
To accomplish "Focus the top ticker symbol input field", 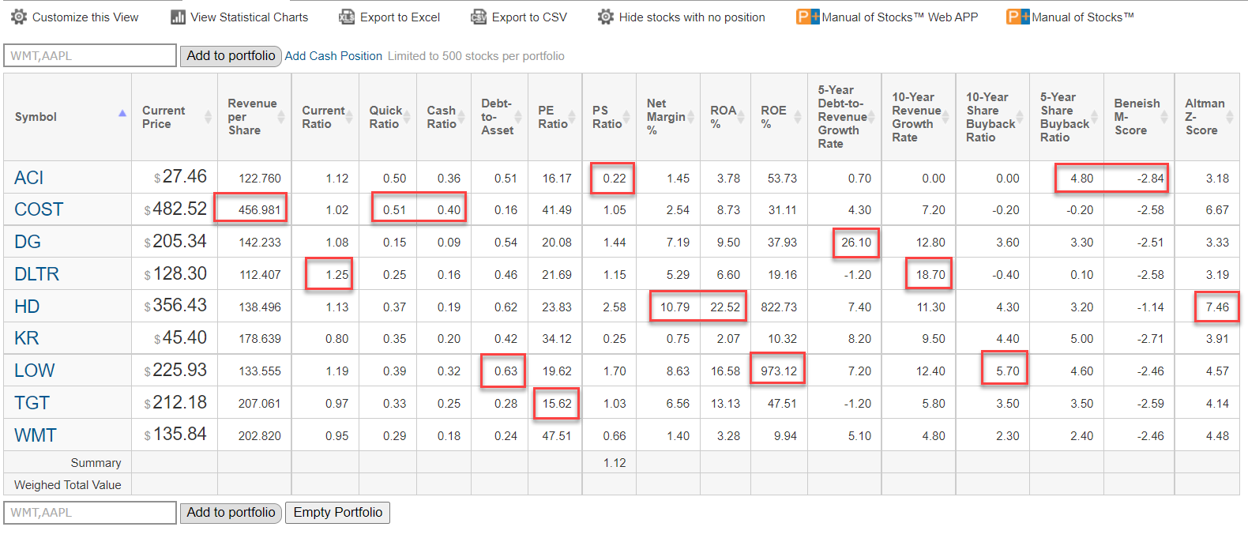I will (90, 55).
